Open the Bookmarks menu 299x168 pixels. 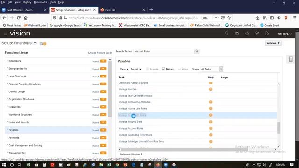coord(40,2)
